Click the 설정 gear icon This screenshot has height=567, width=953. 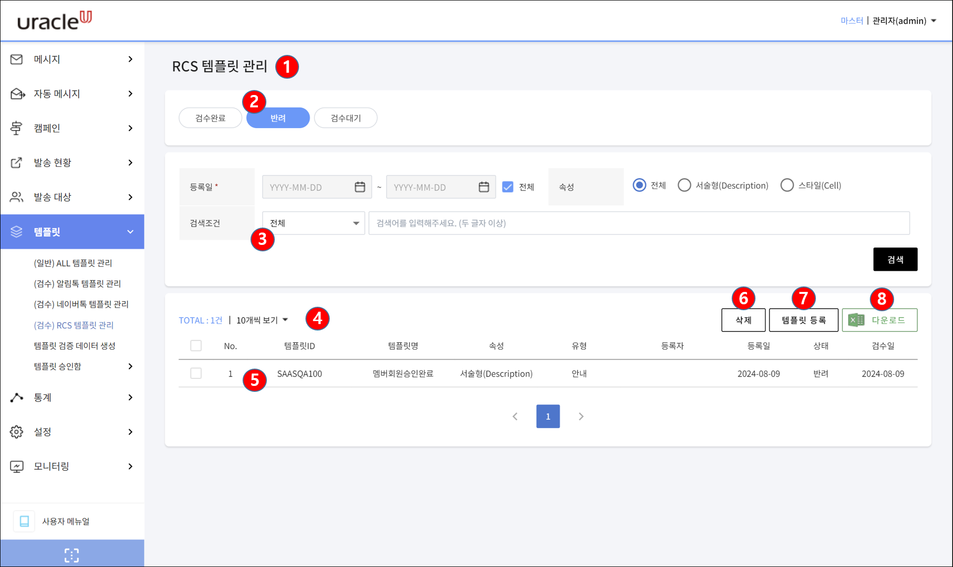point(16,432)
